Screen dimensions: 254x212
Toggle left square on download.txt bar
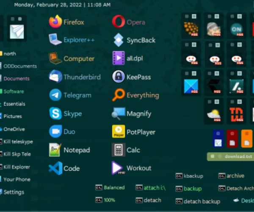point(213,156)
